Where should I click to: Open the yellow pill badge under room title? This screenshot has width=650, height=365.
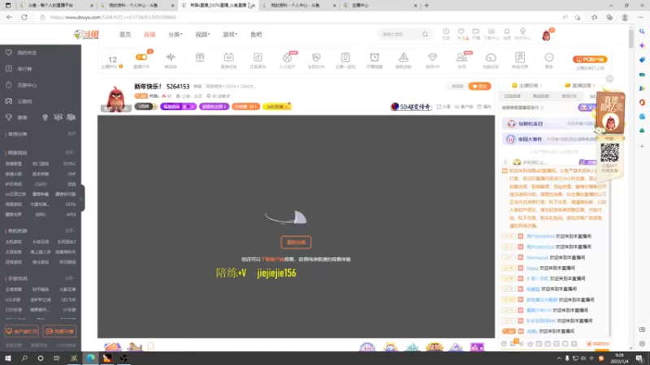(277, 106)
